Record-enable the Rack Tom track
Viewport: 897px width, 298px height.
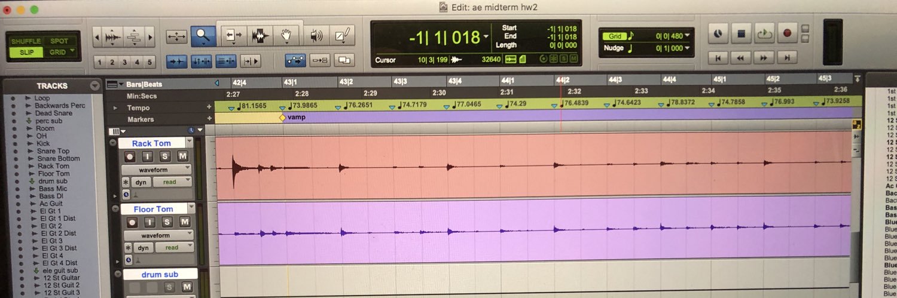coord(131,156)
